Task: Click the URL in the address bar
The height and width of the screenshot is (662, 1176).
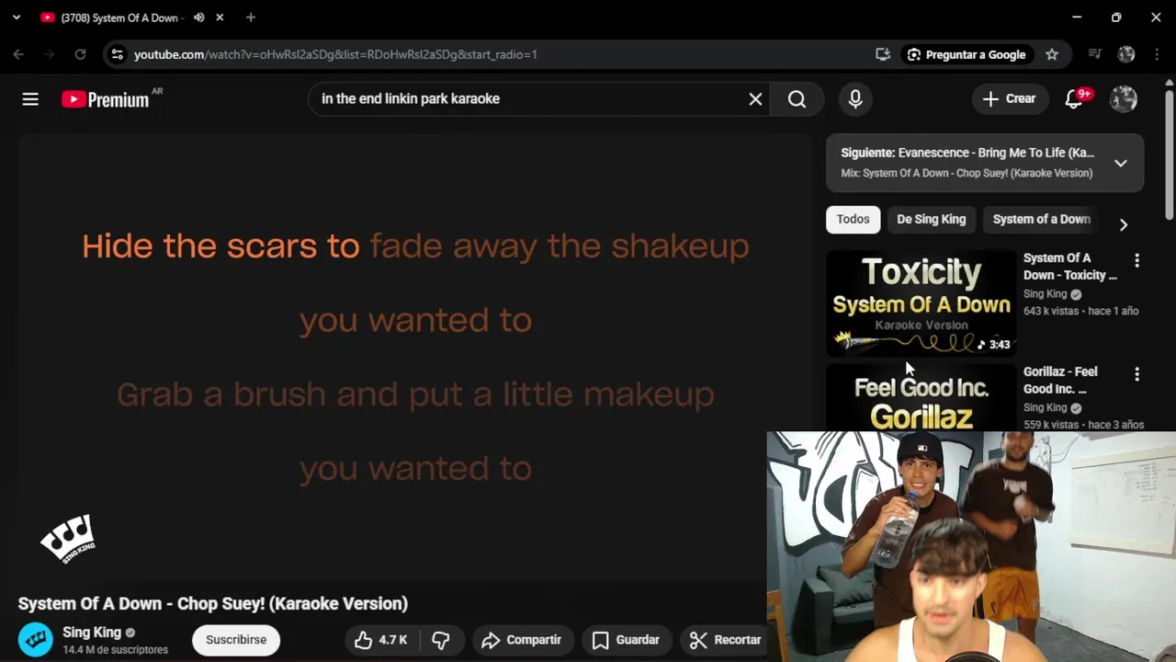Action: pyautogui.click(x=335, y=54)
